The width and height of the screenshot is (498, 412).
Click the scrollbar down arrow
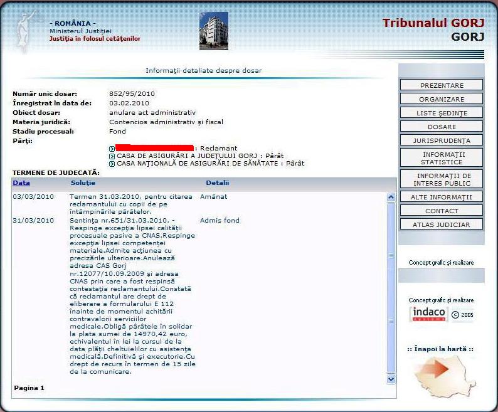click(391, 379)
